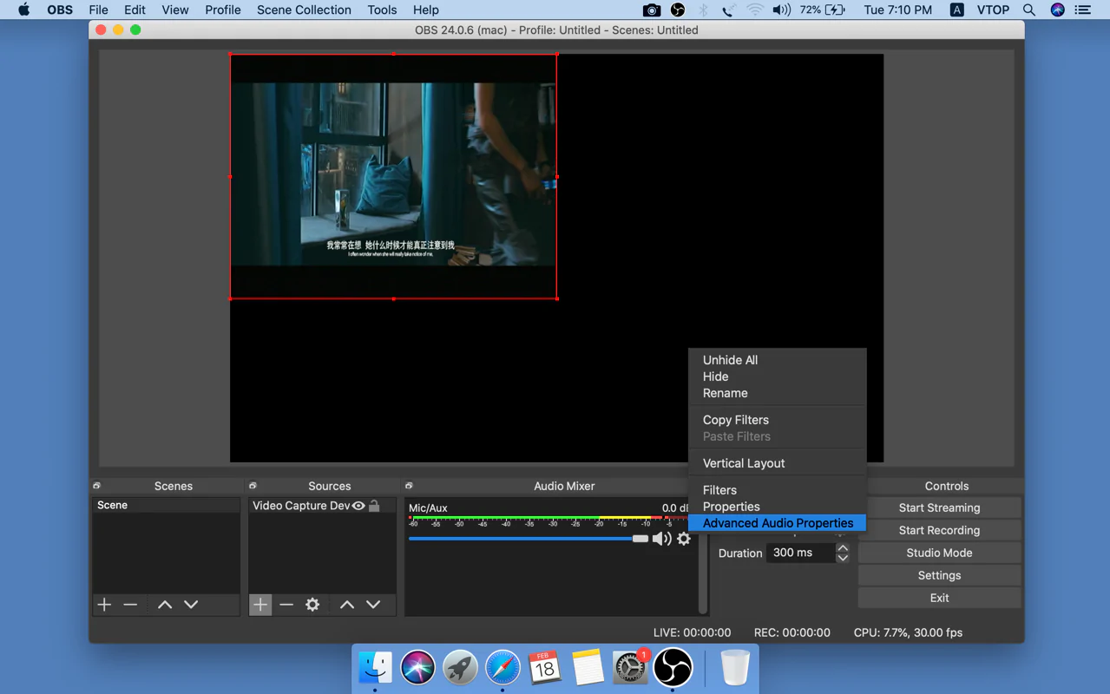Open Advanced Audio Properties
This screenshot has height=694, width=1110.
pyautogui.click(x=778, y=523)
